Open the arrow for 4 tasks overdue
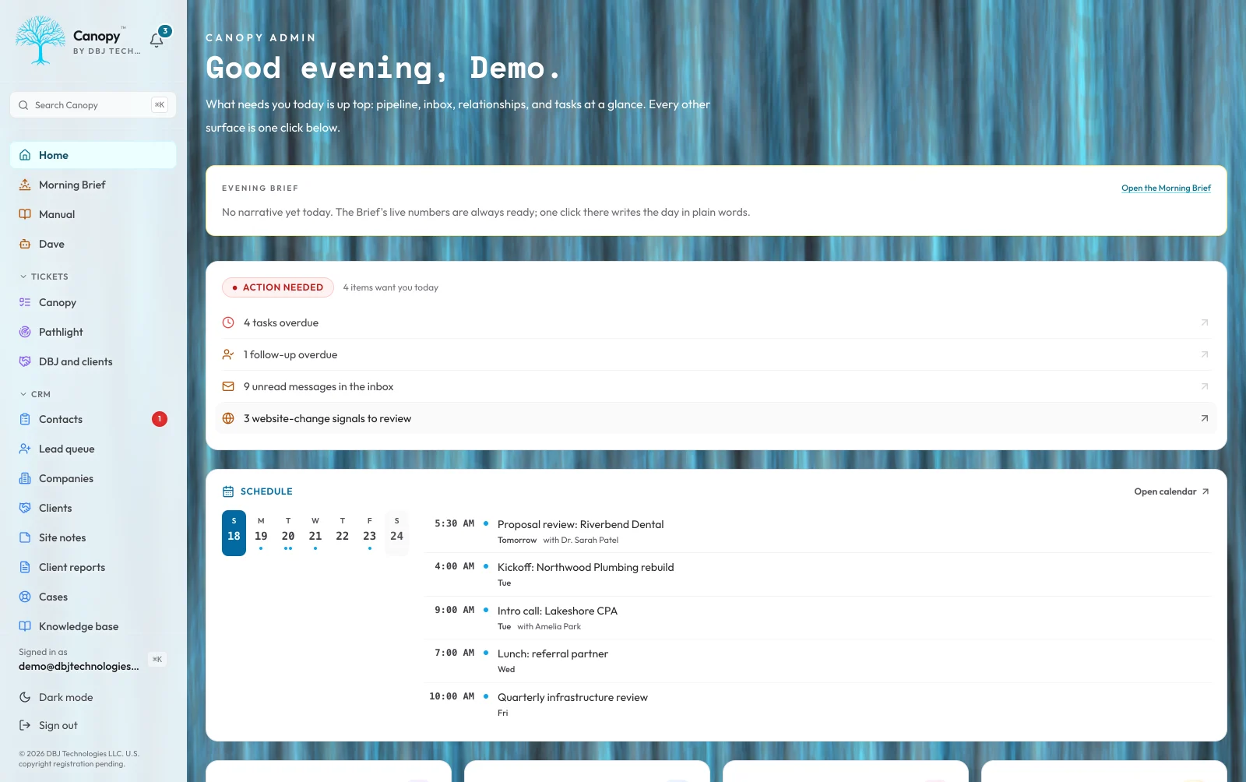 pyautogui.click(x=1204, y=322)
